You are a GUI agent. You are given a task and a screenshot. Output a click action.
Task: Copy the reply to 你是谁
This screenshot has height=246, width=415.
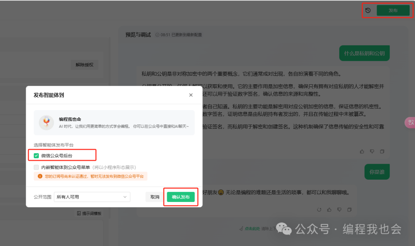[349, 210]
